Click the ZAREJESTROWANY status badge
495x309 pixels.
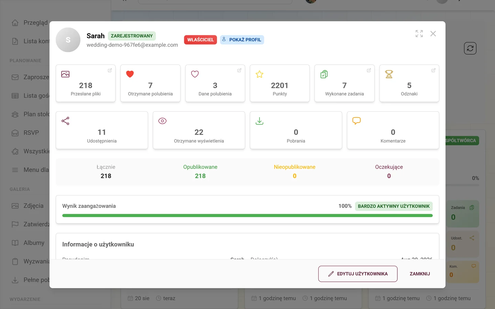[132, 36]
